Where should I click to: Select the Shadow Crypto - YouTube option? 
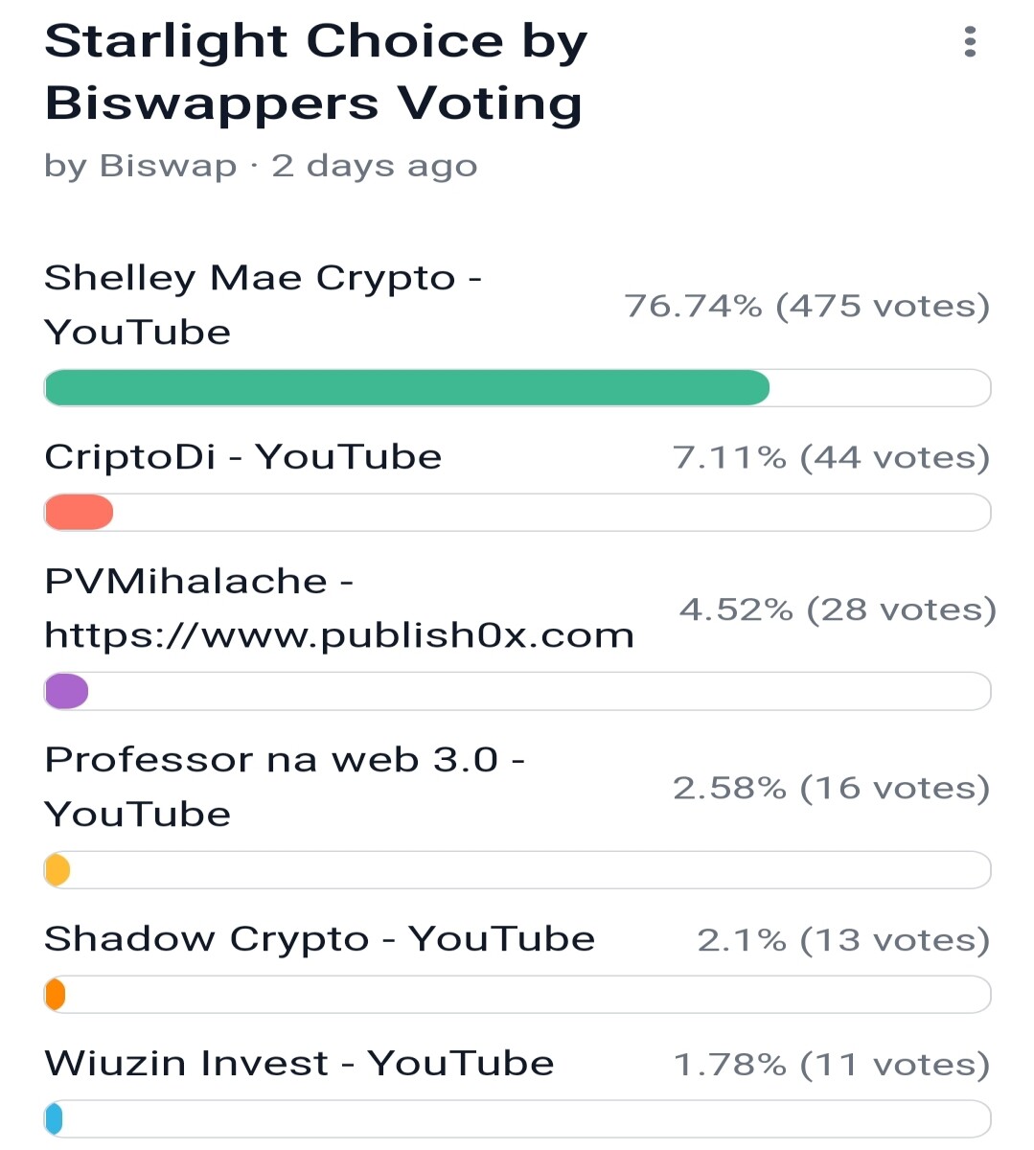[x=320, y=939]
